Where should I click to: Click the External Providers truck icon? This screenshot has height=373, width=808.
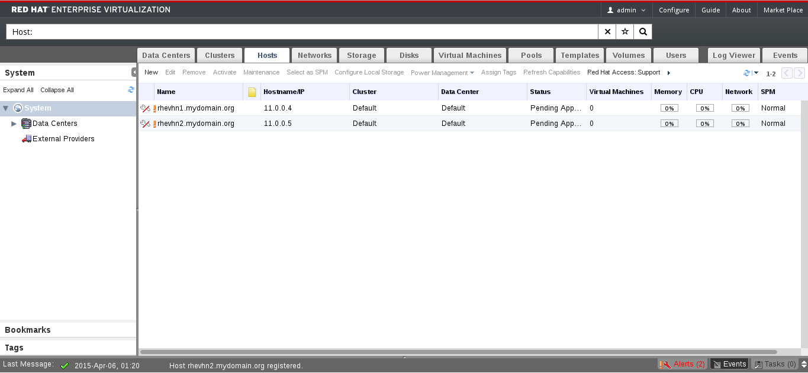pos(26,139)
